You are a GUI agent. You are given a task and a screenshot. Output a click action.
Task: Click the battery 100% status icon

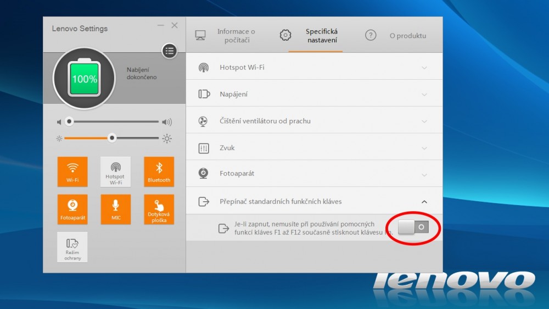click(84, 79)
